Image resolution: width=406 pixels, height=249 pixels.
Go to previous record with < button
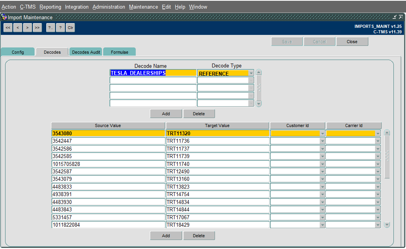pos(18,28)
